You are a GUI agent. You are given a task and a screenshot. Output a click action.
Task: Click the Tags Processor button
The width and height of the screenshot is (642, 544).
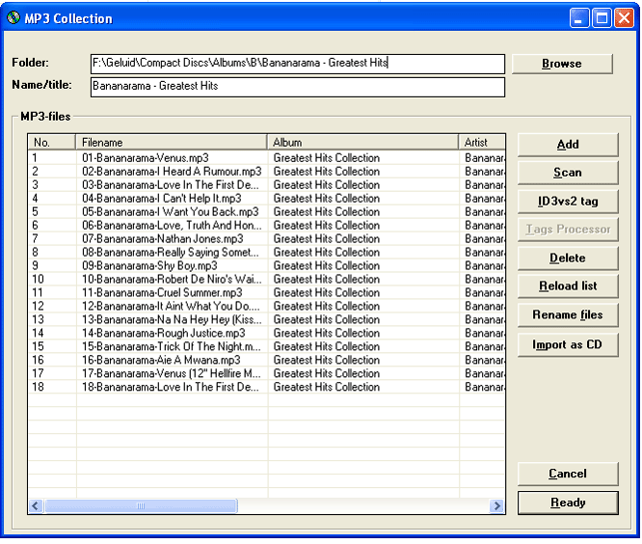click(568, 230)
